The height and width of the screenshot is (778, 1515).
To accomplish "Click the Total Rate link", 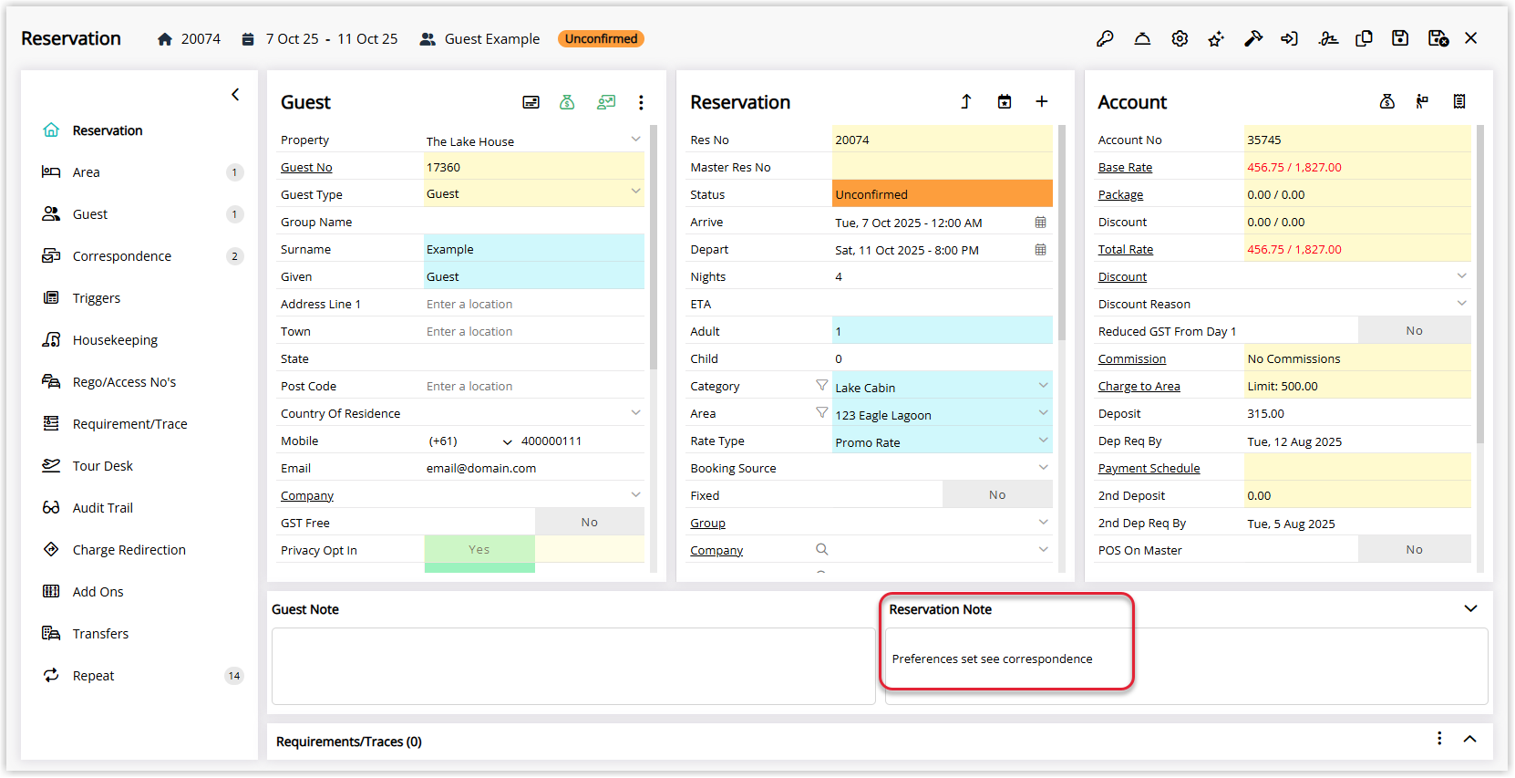I will coord(1126,249).
